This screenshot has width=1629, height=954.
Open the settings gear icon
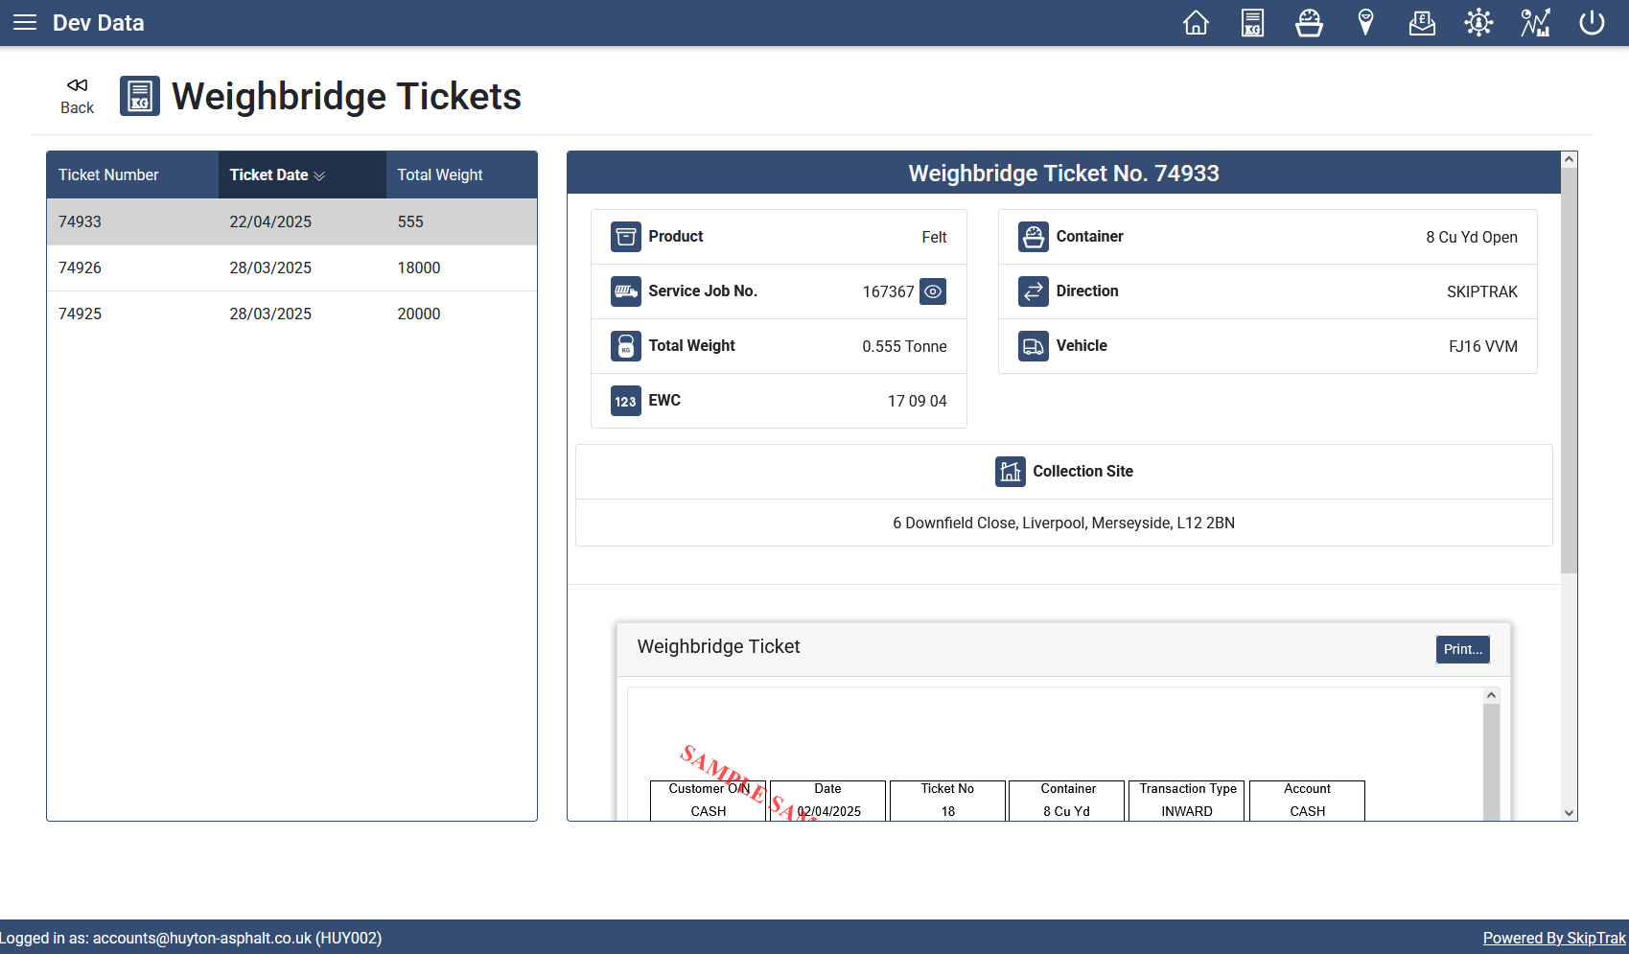point(1478,22)
